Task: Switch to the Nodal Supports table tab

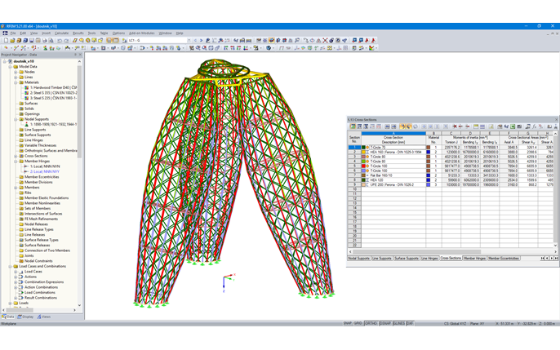Action: 358,259
